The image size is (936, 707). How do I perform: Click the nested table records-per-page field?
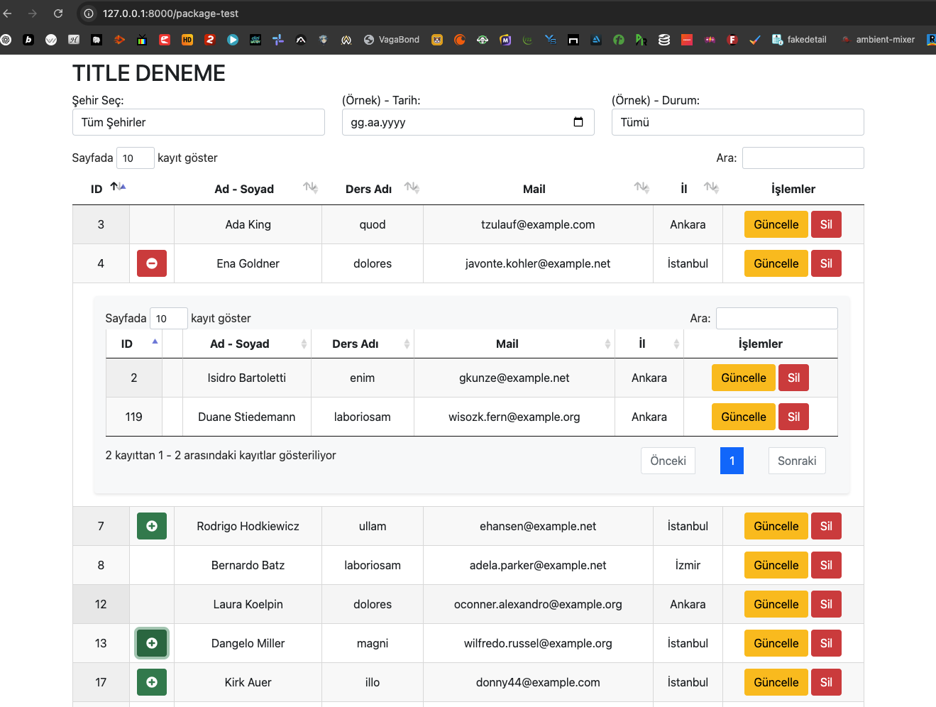point(168,318)
